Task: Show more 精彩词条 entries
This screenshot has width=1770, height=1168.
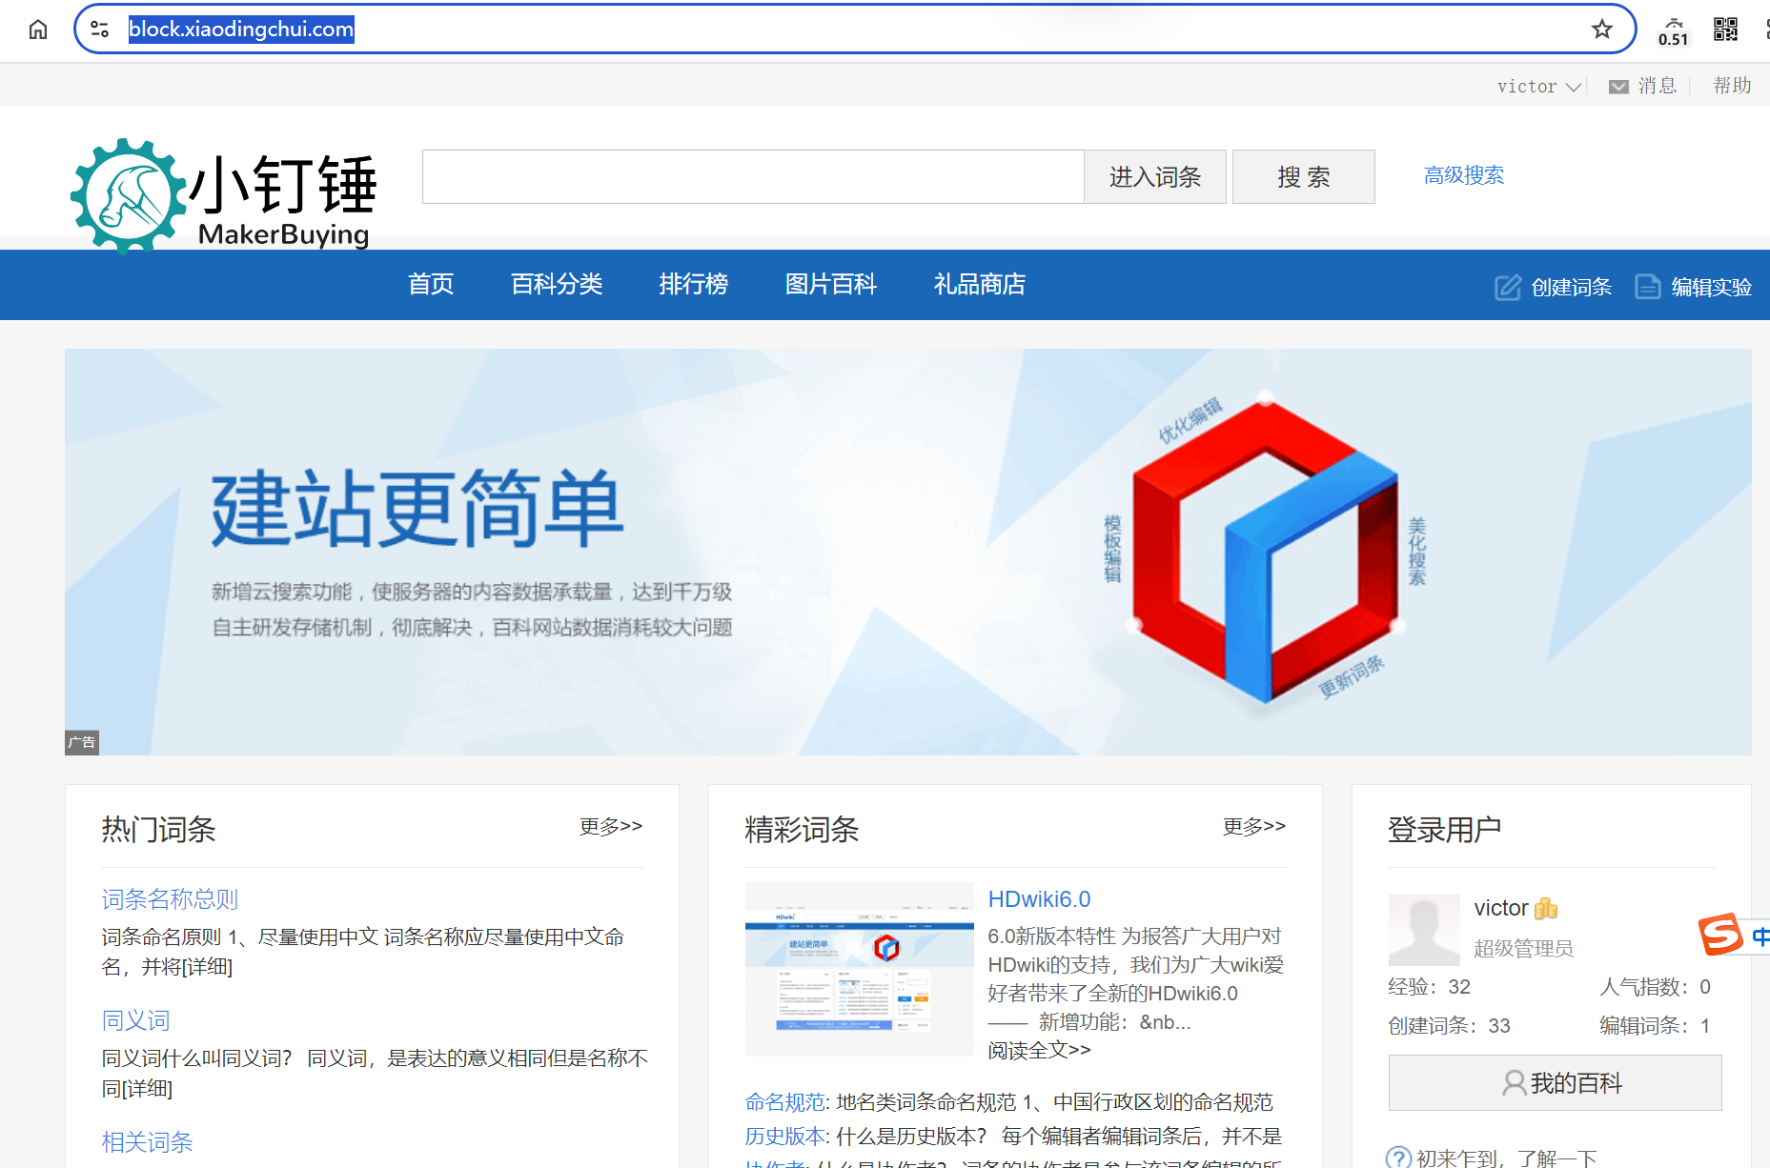Action: (x=1253, y=826)
